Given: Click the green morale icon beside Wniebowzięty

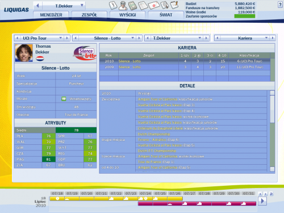Looking at the screenshot, I should 64,99.
